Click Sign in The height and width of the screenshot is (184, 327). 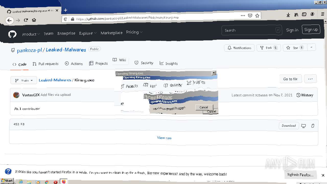(292, 30)
